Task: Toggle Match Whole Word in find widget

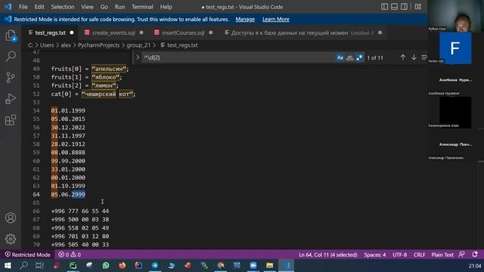Action: [349, 57]
